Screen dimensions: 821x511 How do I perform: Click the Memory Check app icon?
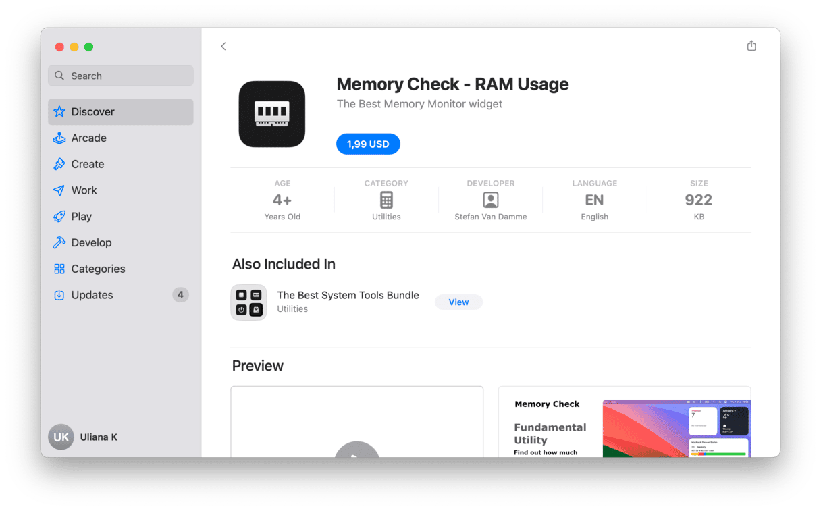tap(272, 114)
